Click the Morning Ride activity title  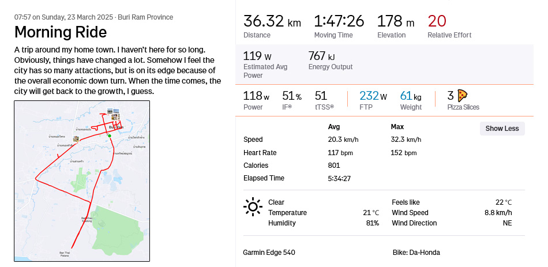tap(61, 32)
